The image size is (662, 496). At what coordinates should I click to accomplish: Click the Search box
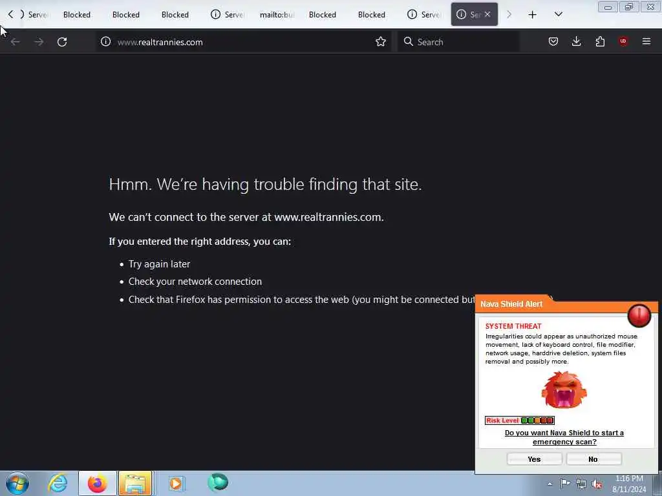(458, 42)
